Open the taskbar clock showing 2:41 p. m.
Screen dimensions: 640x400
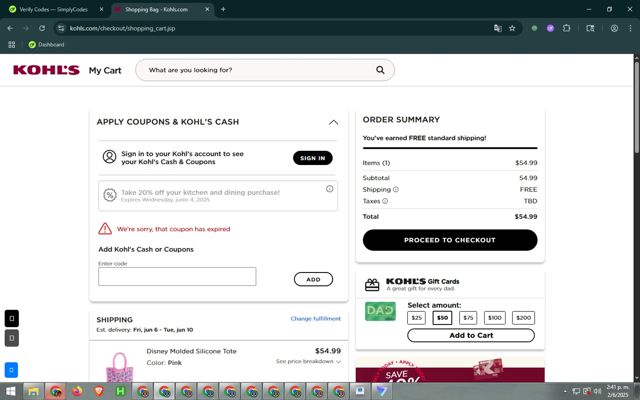coord(618,391)
